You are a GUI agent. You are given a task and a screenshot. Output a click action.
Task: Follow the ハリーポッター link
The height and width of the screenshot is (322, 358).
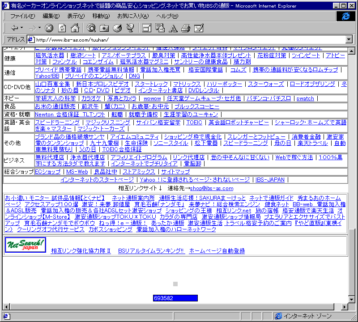pyautogui.click(x=225, y=84)
